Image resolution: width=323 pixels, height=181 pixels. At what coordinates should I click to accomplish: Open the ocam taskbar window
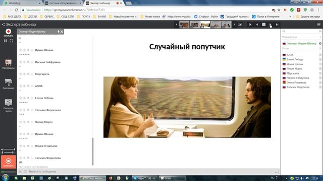click(x=172, y=178)
